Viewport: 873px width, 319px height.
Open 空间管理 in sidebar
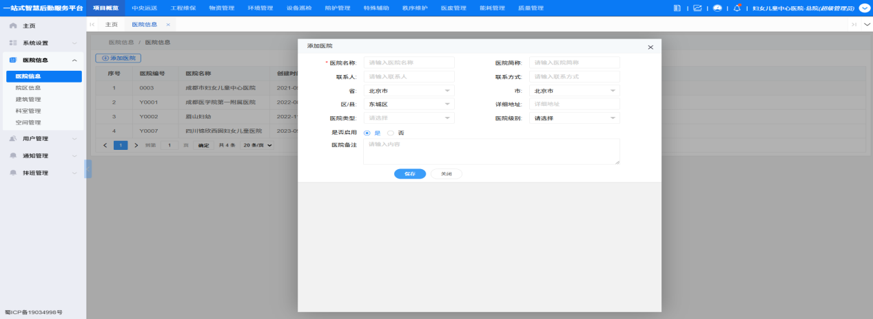(x=28, y=122)
